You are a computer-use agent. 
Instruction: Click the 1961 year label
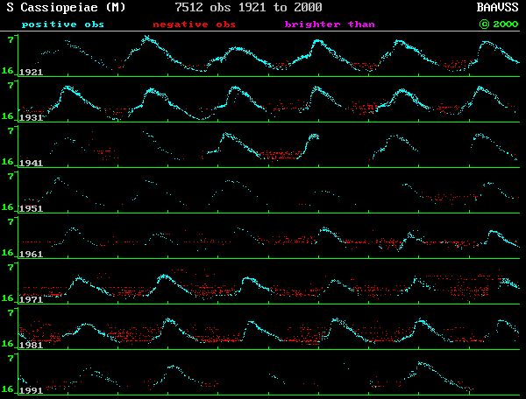click(31, 254)
